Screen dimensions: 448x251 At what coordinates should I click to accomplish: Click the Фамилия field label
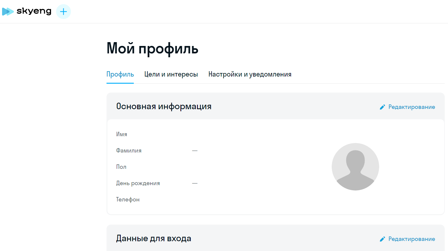[x=129, y=150]
